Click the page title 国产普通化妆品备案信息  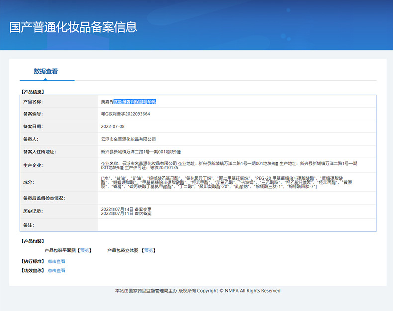(74, 27)
